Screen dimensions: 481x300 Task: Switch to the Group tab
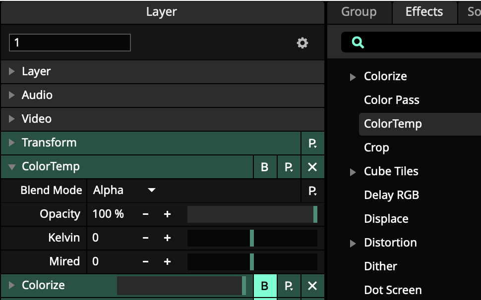coord(359,12)
